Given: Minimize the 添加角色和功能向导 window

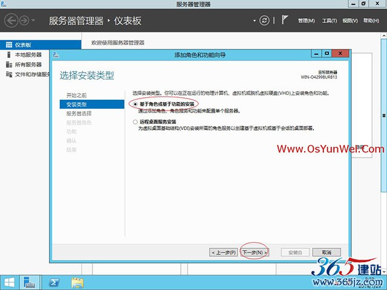Looking at the screenshot, I should tap(316, 54).
